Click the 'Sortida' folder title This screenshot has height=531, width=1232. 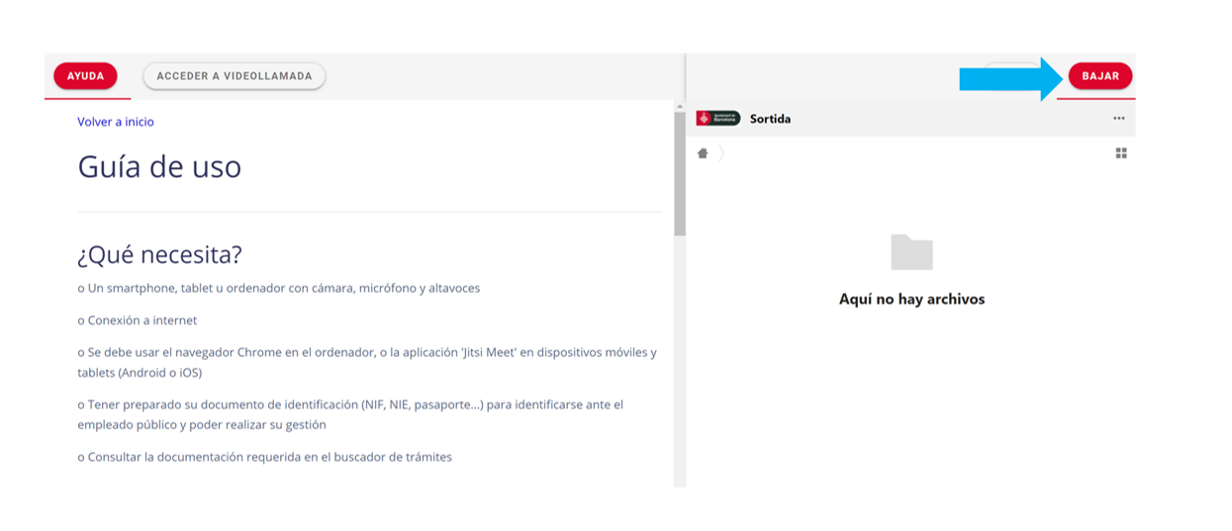point(770,119)
